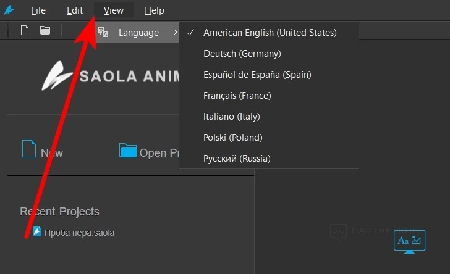Set language to Polski (Poland)
The width and height of the screenshot is (450, 274).
pyautogui.click(x=232, y=138)
